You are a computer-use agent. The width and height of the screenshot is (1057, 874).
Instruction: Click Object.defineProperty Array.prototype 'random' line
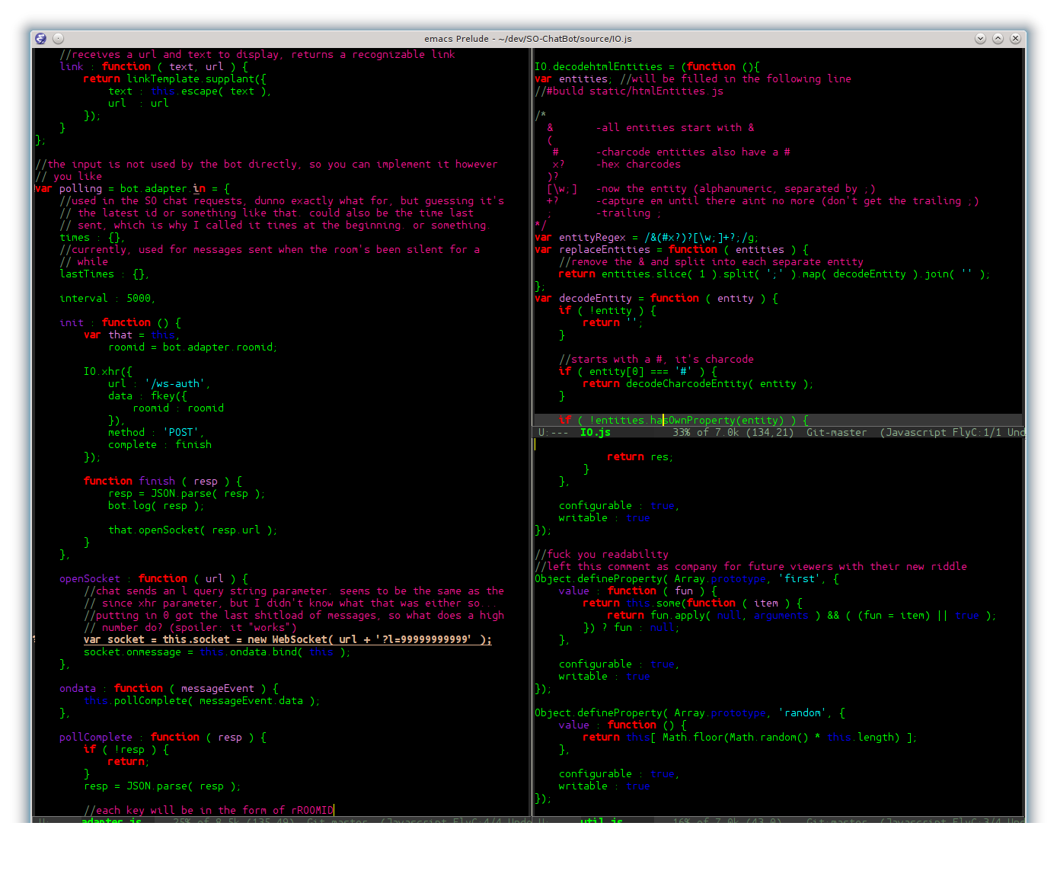[690, 713]
